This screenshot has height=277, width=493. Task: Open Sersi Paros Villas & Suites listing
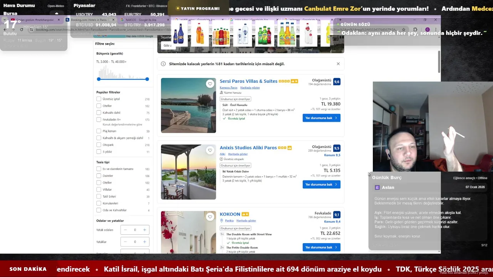pyautogui.click(x=248, y=81)
